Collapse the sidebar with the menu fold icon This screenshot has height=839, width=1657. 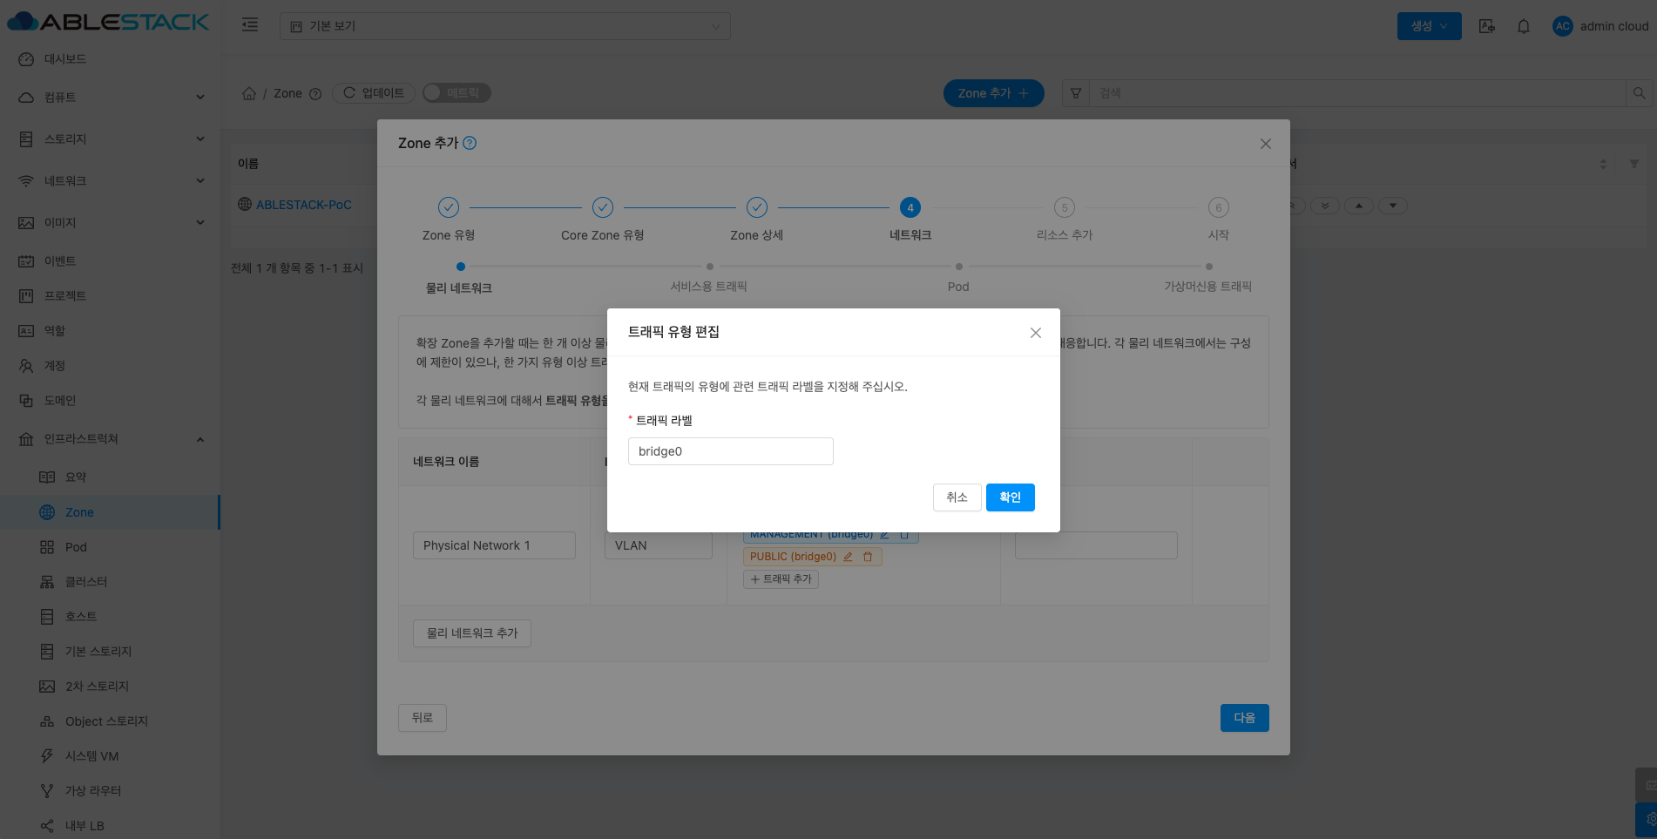pyautogui.click(x=250, y=25)
